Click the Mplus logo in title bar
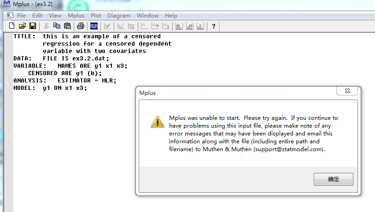The height and width of the screenshot is (212, 375). [x=7, y=4]
